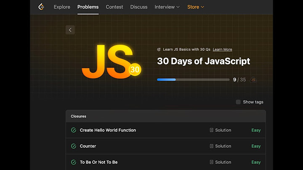
Task: Open the Explore tab
Action: pos(62,7)
